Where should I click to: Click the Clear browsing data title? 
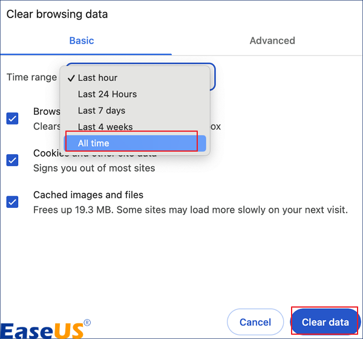point(57,14)
